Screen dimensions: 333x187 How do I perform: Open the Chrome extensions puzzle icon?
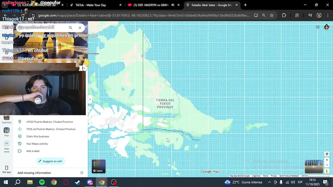pos(284,15)
